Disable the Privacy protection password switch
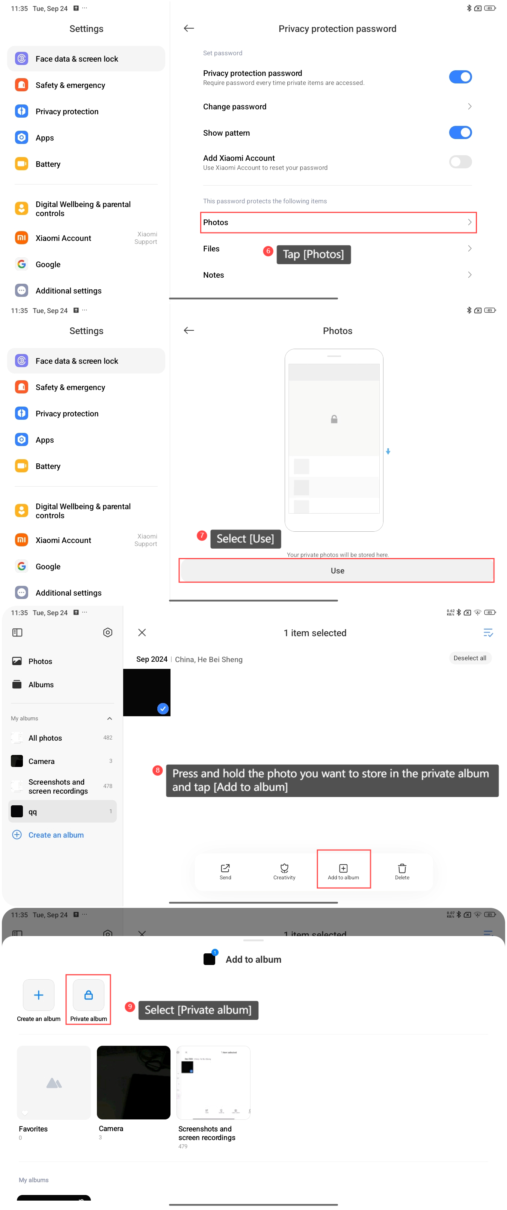 pos(460,77)
